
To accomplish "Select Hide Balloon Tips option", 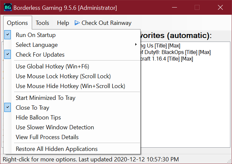I will tap(38, 118).
